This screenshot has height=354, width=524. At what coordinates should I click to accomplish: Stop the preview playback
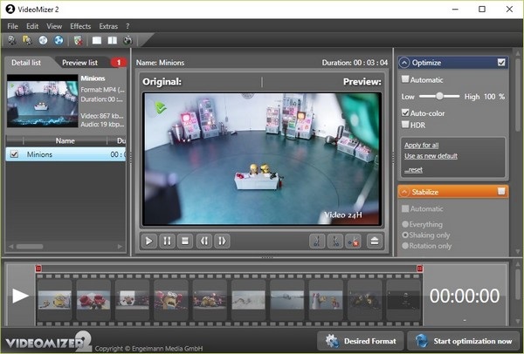coord(185,241)
